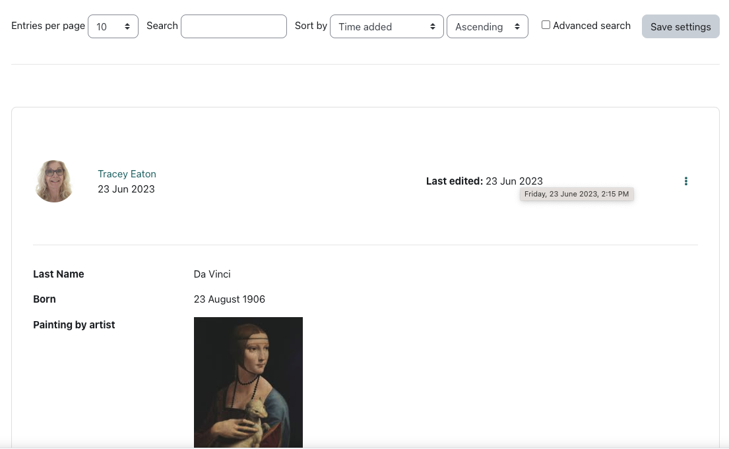The image size is (729, 449).
Task: Click the Search input field
Action: tap(234, 26)
